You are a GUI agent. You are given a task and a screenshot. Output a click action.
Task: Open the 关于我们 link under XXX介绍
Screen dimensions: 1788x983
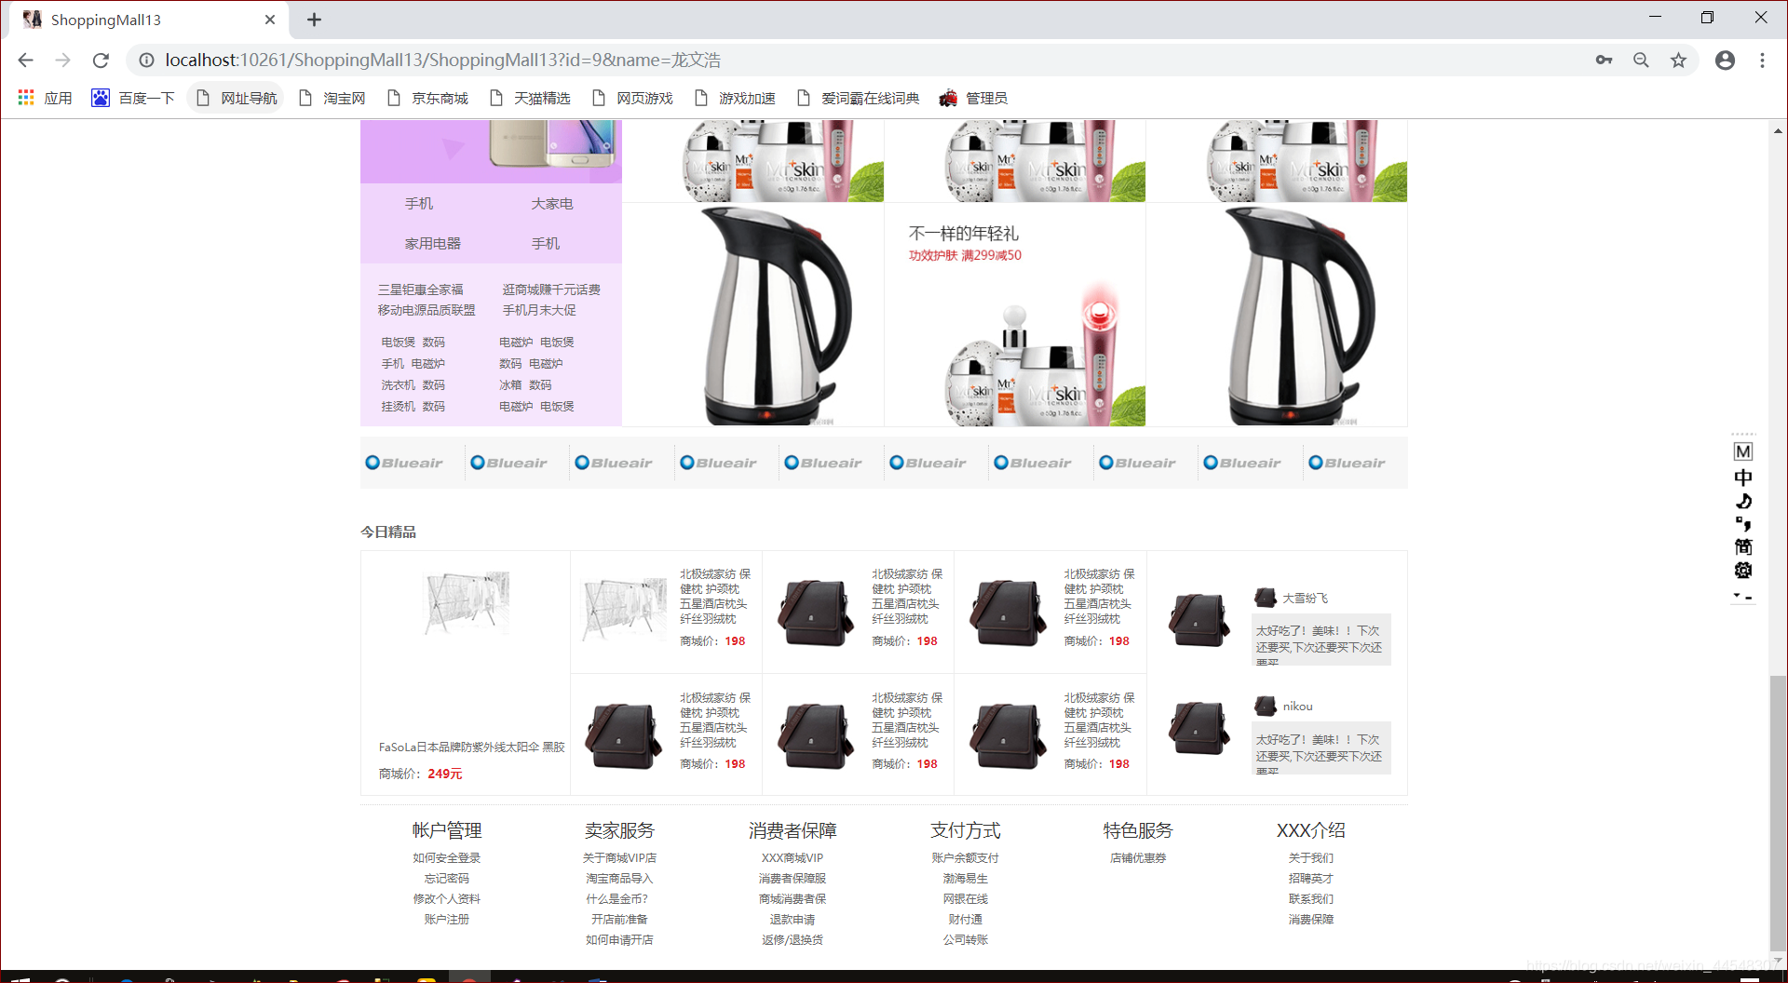coord(1311,857)
